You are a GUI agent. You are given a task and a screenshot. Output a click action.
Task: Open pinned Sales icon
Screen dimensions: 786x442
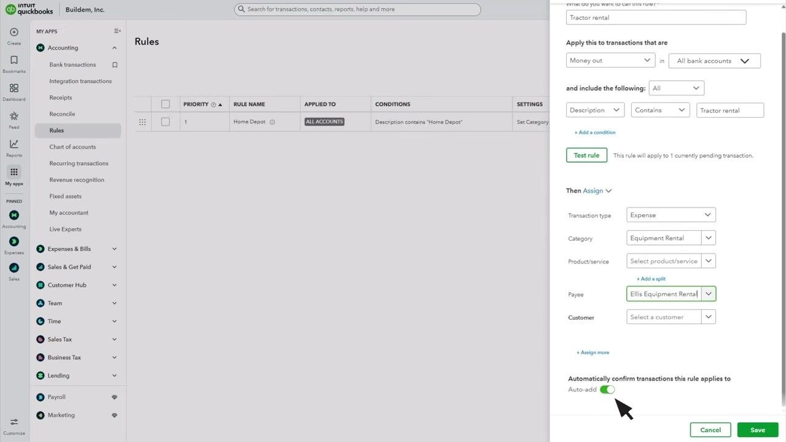(14, 268)
